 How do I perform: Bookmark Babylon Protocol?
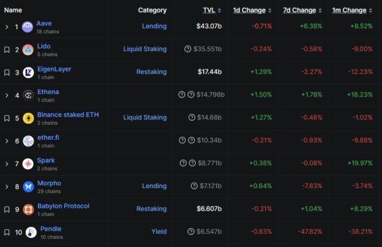(7, 210)
